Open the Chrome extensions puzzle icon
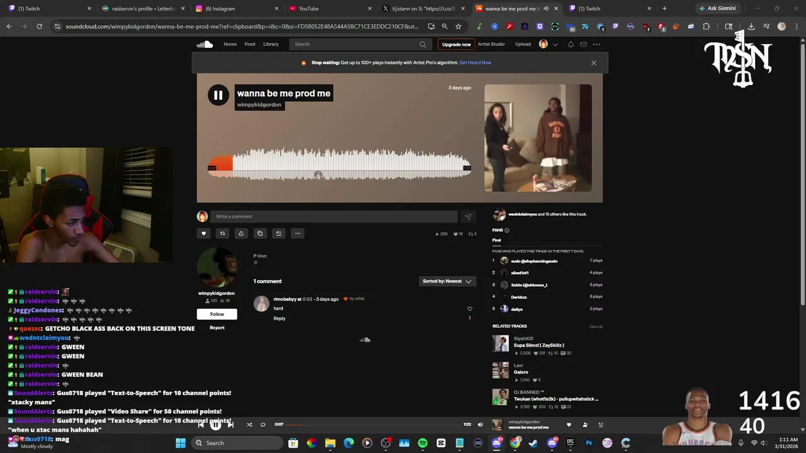The width and height of the screenshot is (806, 453). (706, 26)
